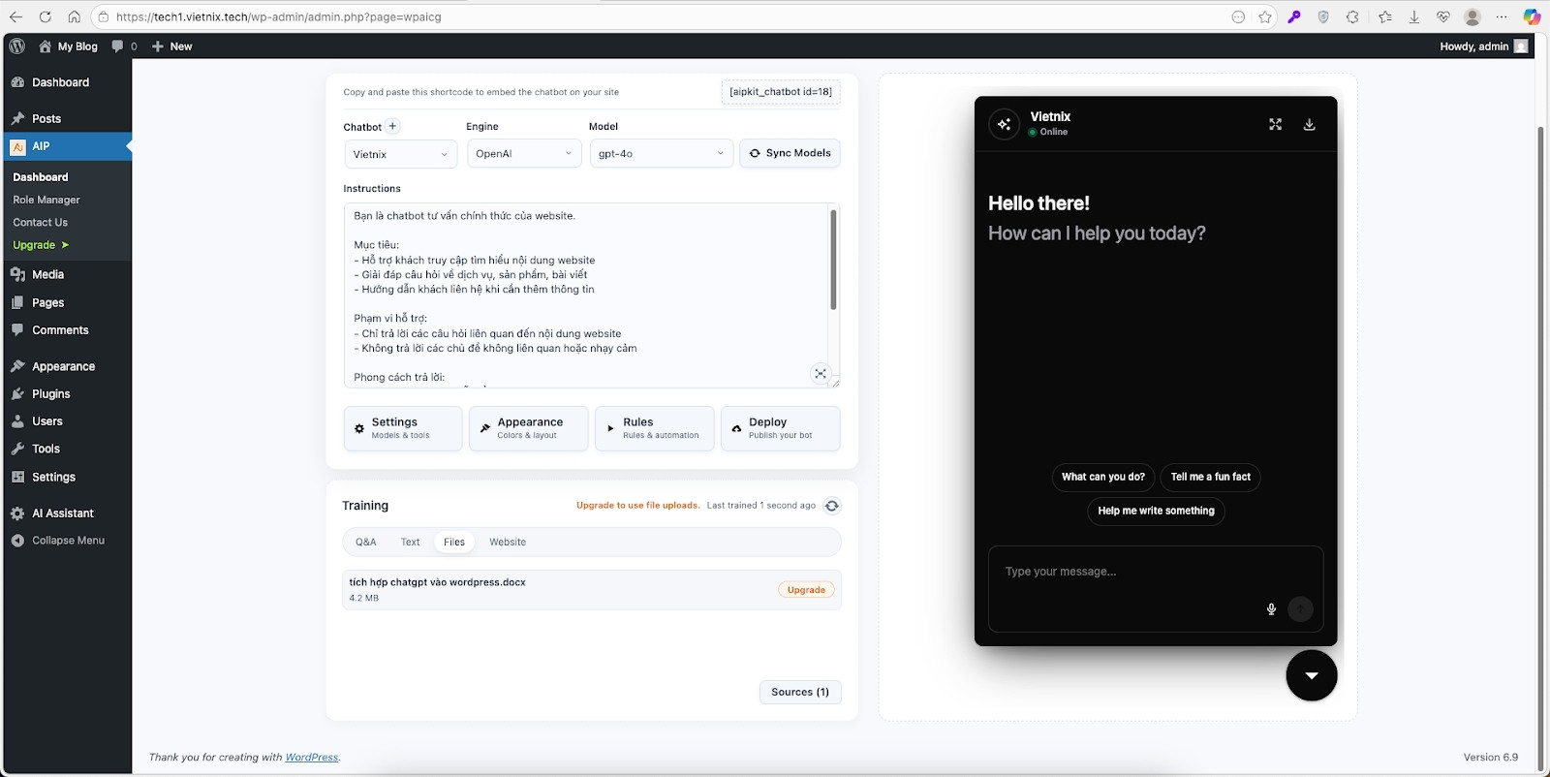Click the microphone voice input icon
1550x777 pixels.
tap(1271, 609)
